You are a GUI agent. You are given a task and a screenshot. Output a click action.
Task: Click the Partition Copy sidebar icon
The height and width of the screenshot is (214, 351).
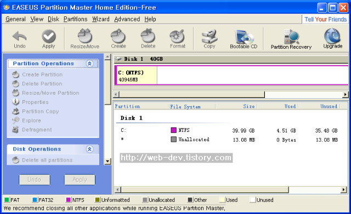[16, 111]
